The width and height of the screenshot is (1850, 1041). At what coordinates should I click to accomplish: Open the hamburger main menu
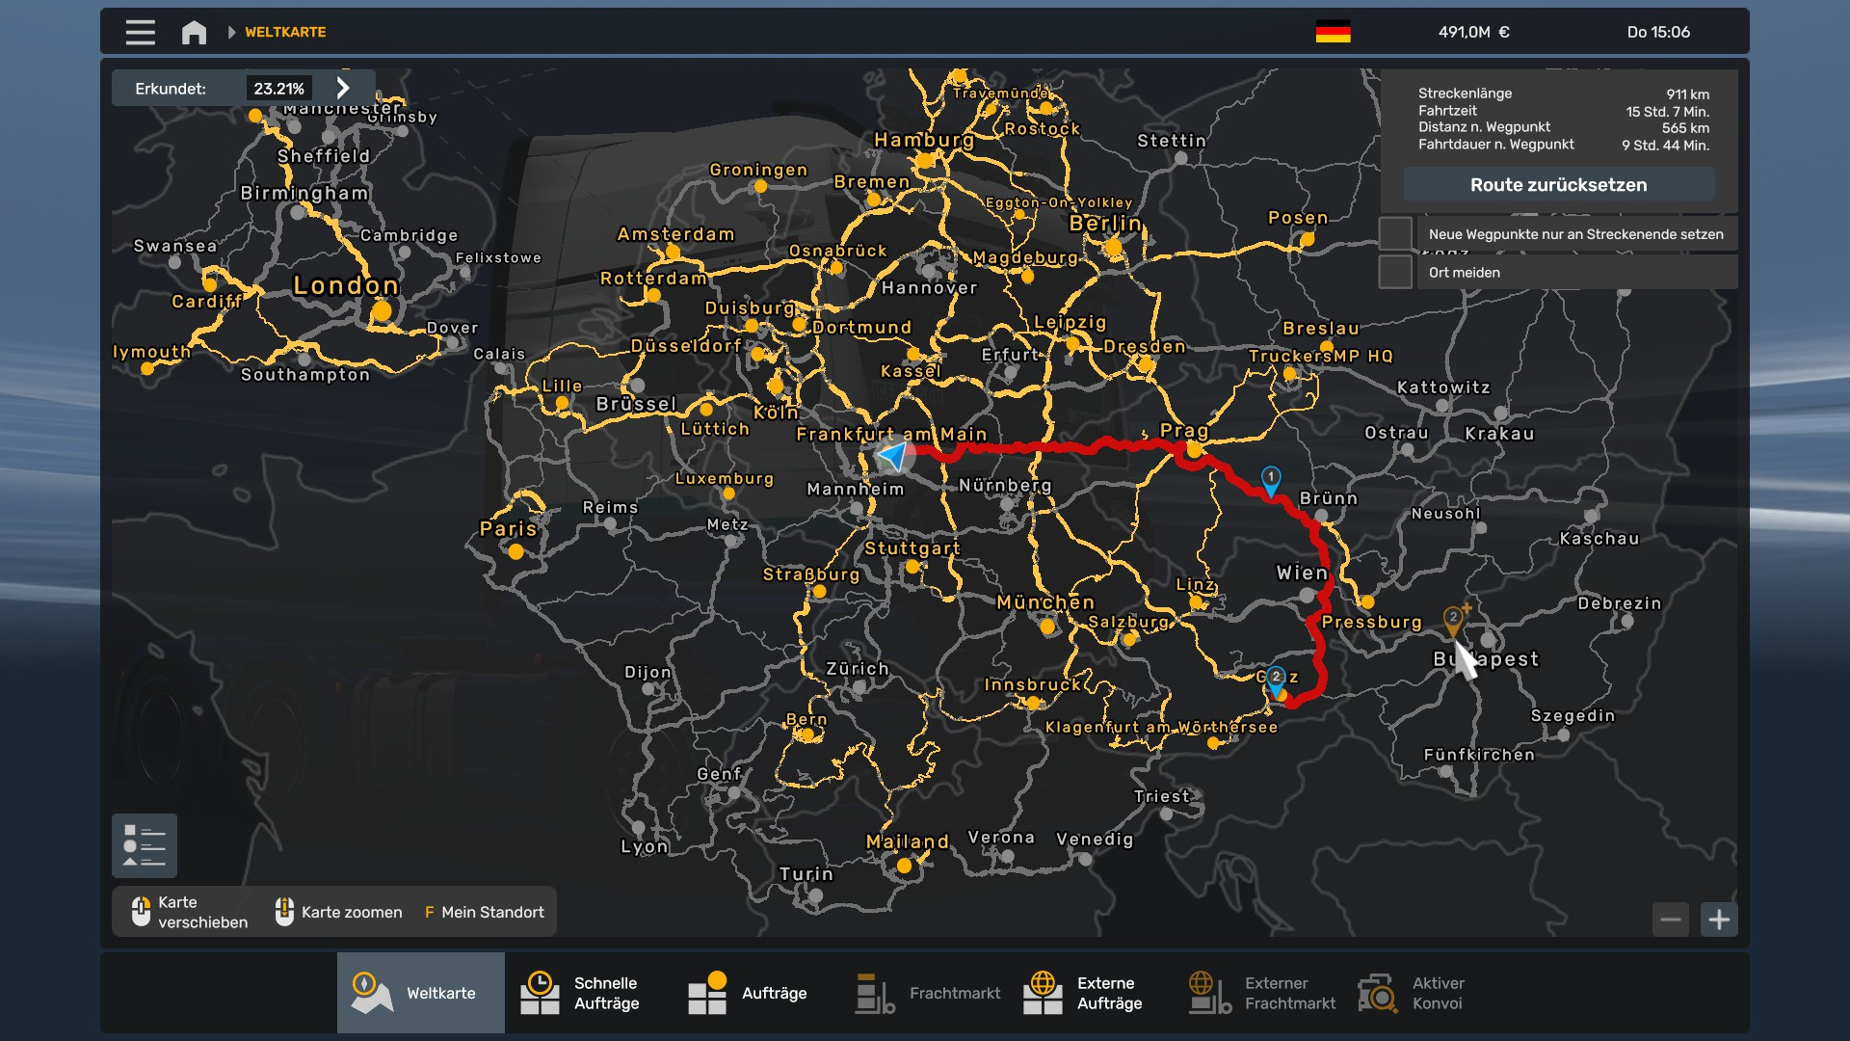click(x=140, y=33)
